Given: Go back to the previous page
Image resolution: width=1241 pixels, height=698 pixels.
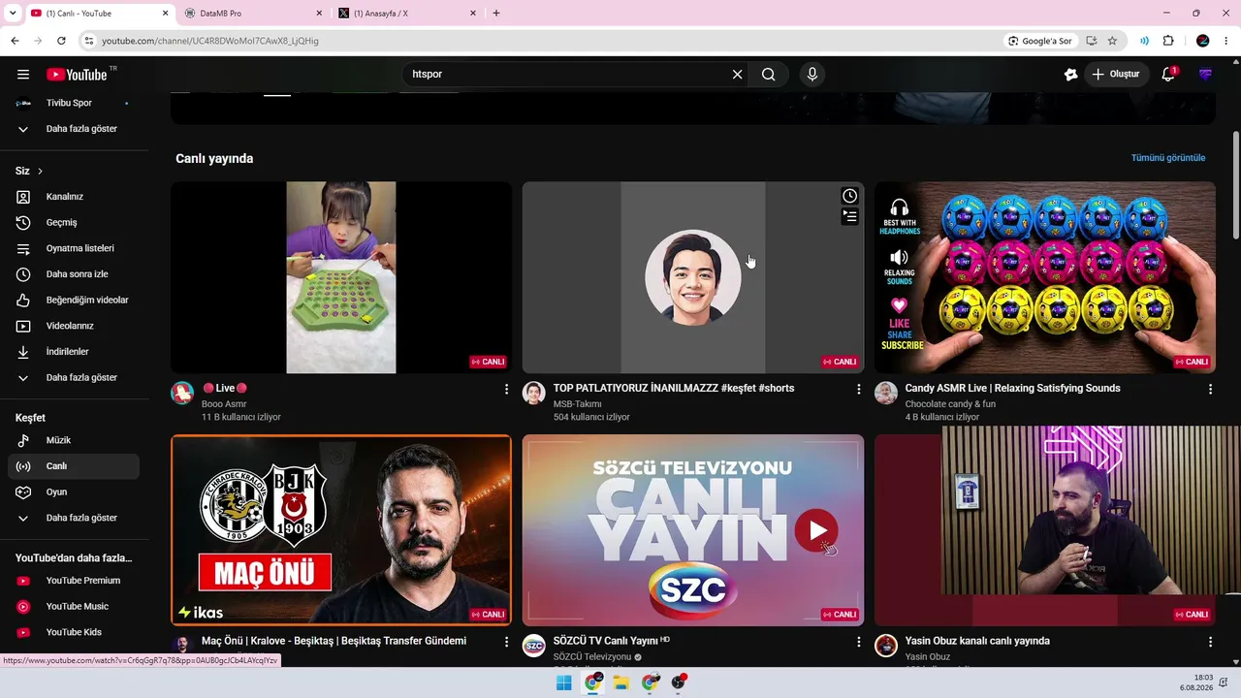Looking at the screenshot, I should tap(15, 41).
